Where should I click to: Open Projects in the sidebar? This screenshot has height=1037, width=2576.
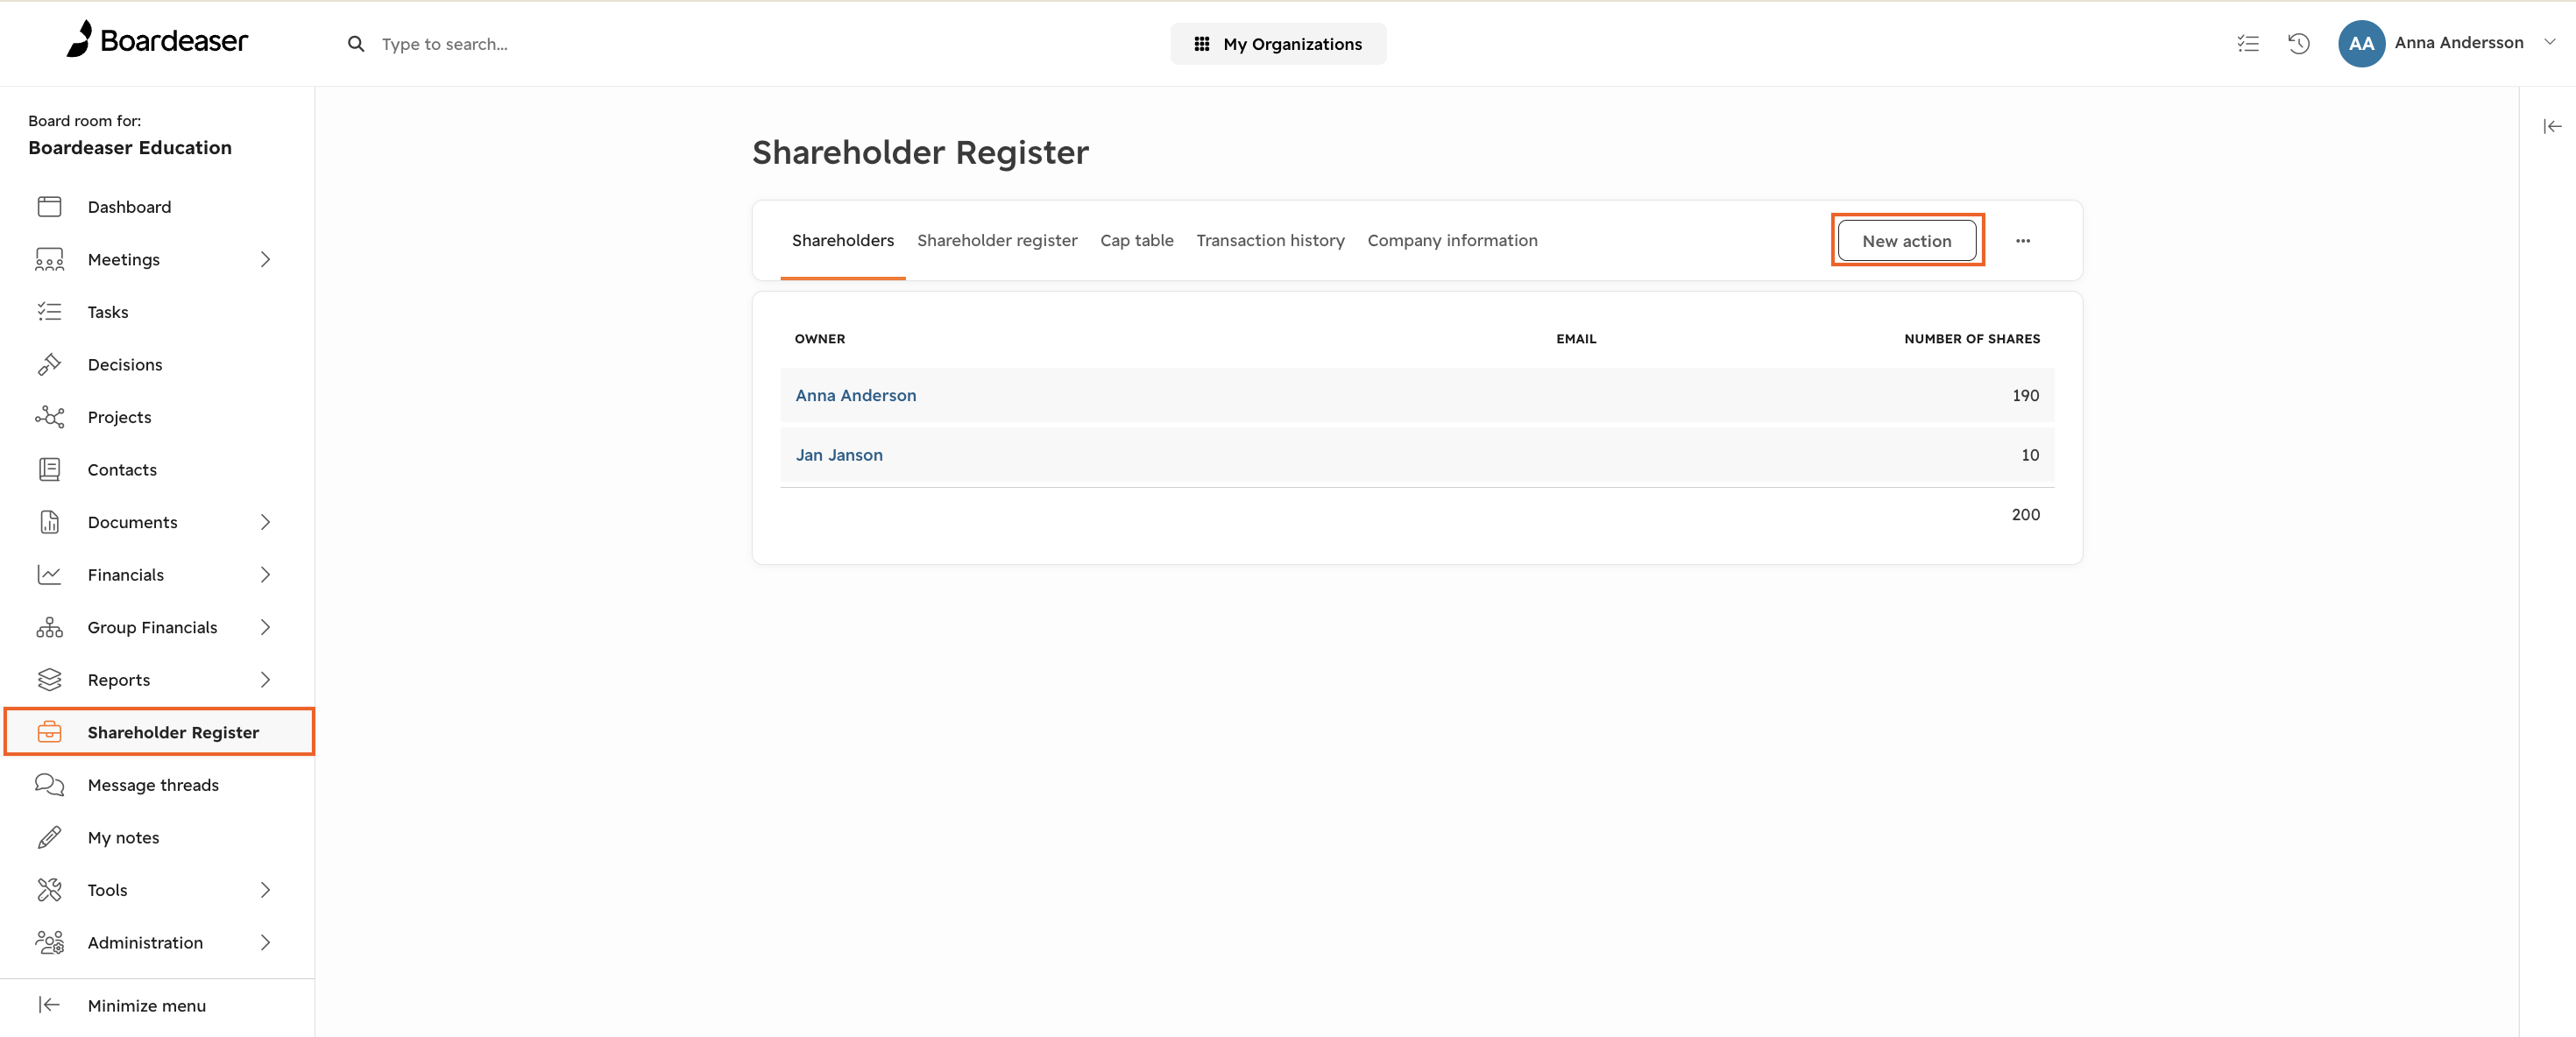120,417
